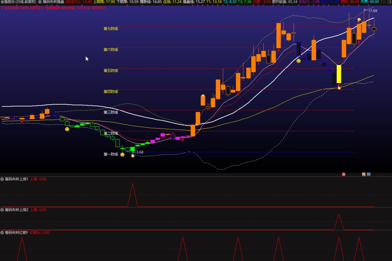Image resolution: width=392 pixels, height=261 pixels.
Task: Open the 筹码布林操盘 indicator dropdown arrow
Action: [40, 2]
